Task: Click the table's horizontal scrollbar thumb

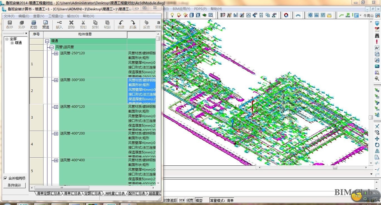Action: [62, 188]
